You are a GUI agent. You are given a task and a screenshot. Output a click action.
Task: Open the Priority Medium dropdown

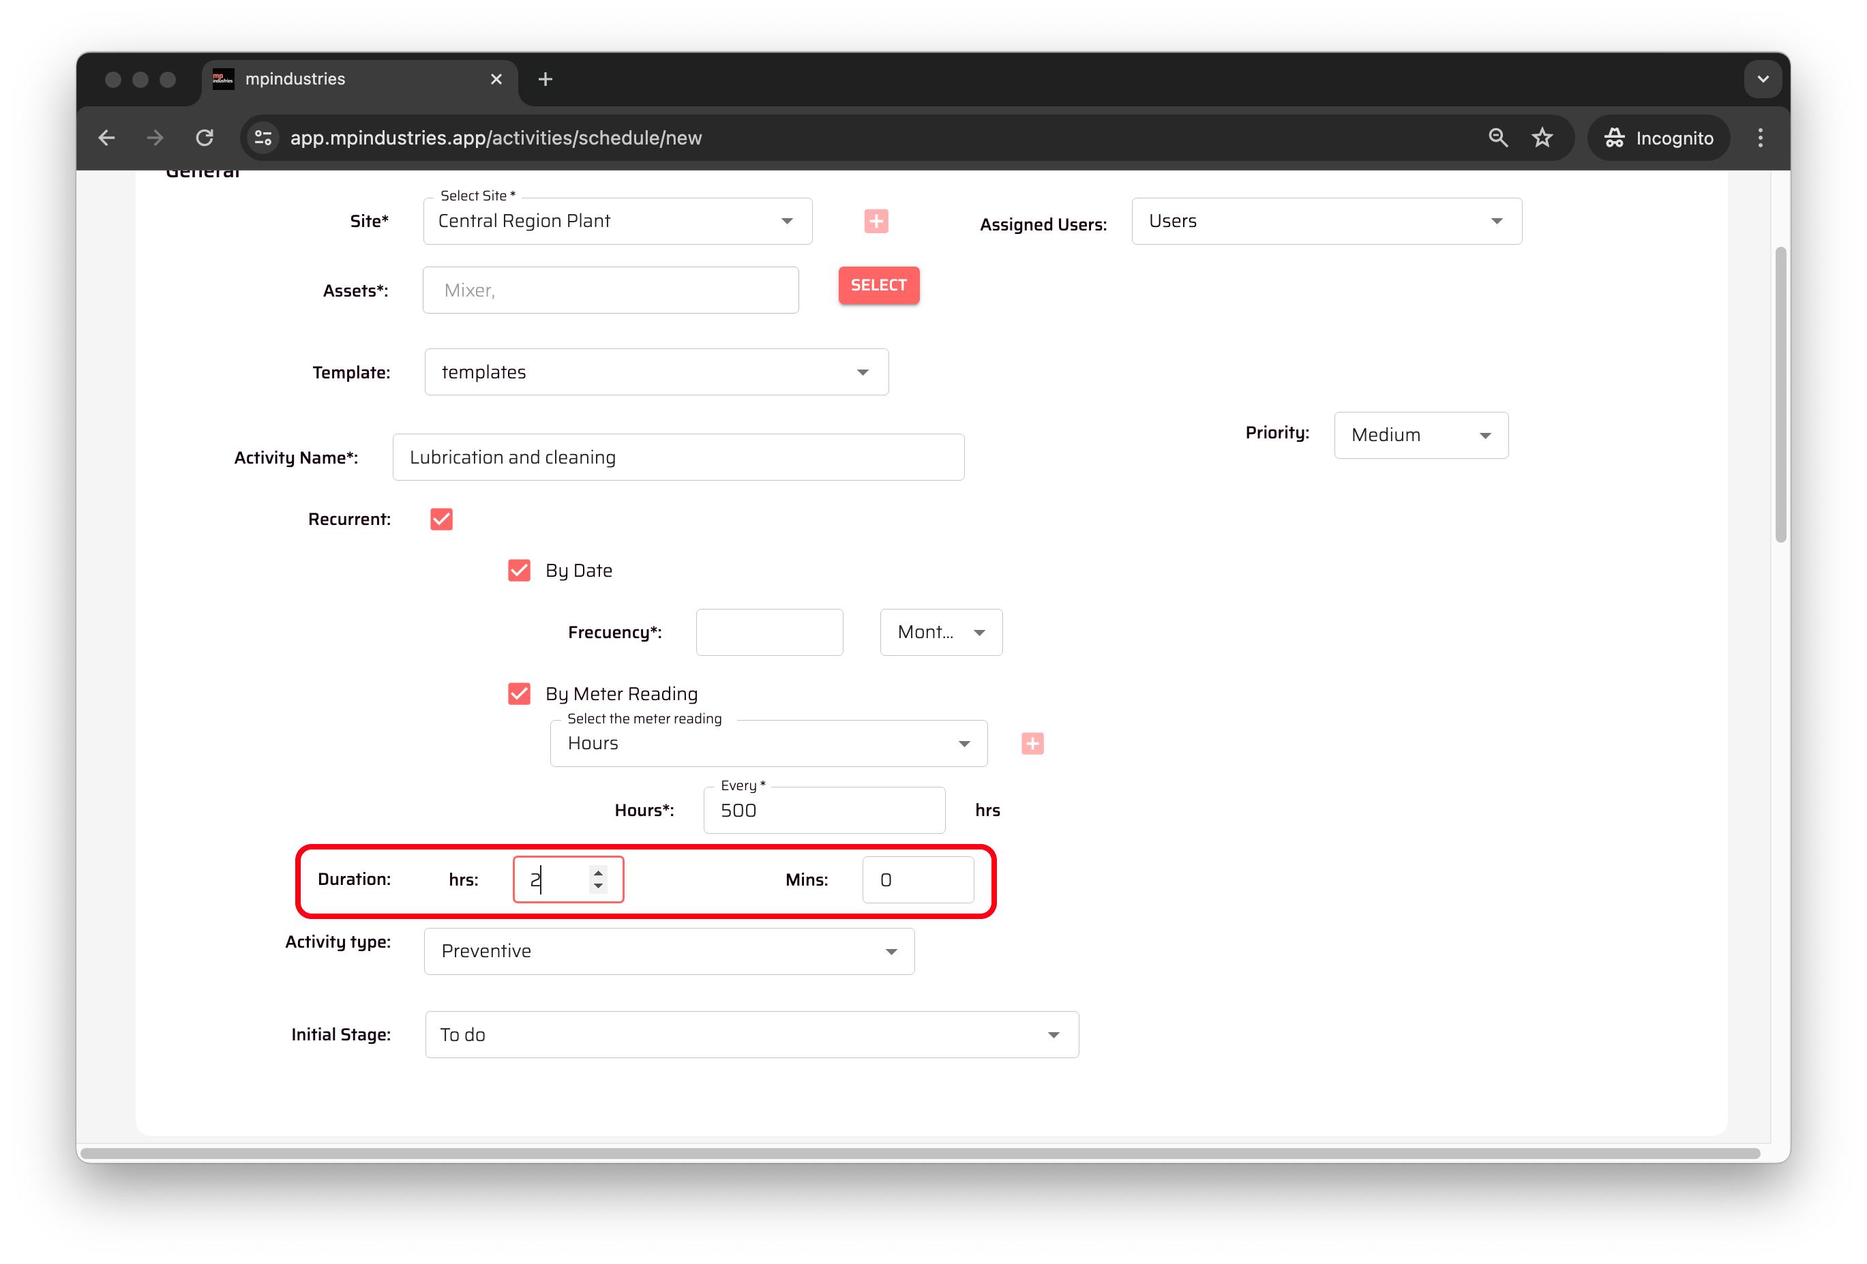point(1420,435)
